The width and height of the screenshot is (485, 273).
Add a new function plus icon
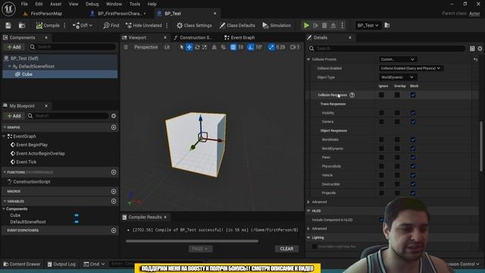(x=114, y=172)
